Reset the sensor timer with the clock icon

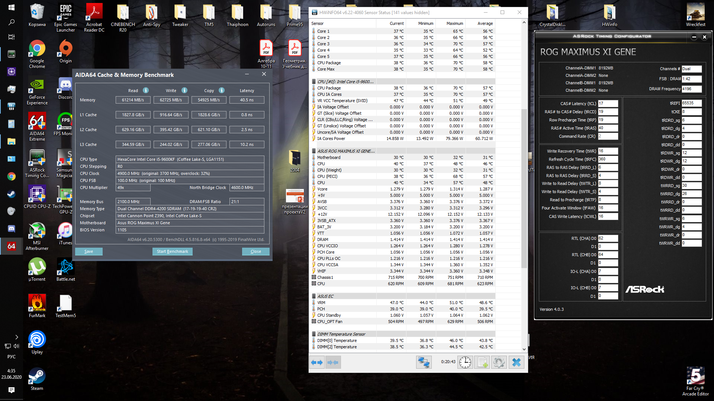465,362
